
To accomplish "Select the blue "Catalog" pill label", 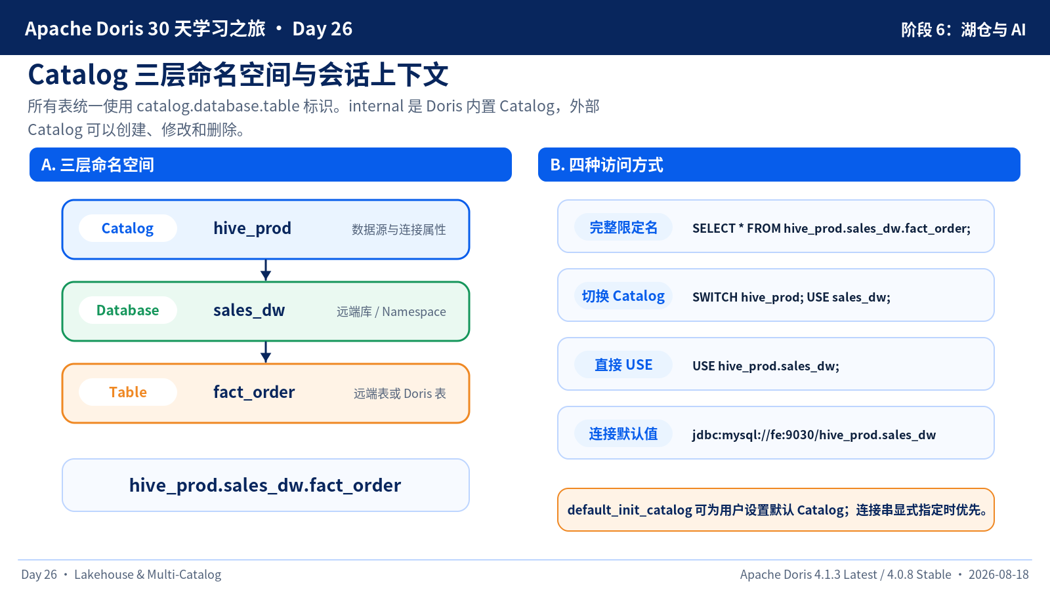I will pos(128,228).
